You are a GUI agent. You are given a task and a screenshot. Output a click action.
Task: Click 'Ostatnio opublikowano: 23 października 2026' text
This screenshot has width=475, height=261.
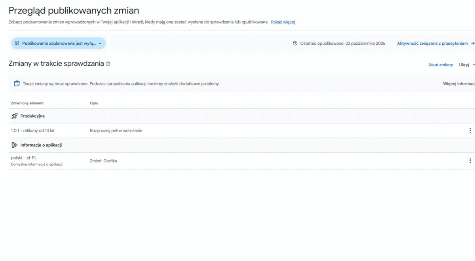(342, 43)
